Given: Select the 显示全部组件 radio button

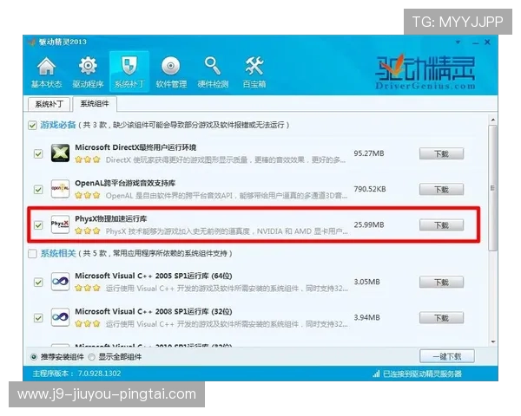Looking at the screenshot, I should [x=92, y=357].
